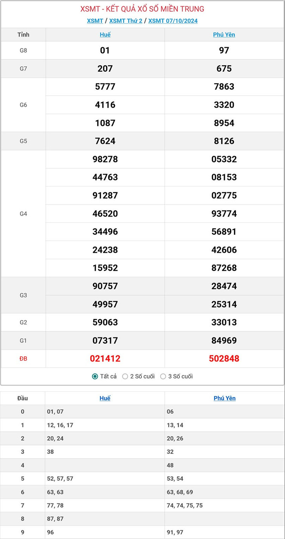Select the 3 Số cuối radio option
Image resolution: width=285 pixels, height=539 pixels.
(x=163, y=376)
